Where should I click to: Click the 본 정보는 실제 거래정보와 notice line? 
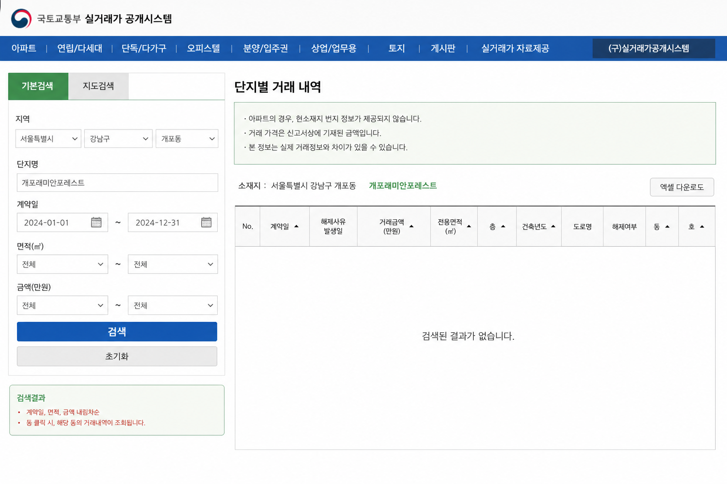tap(328, 147)
